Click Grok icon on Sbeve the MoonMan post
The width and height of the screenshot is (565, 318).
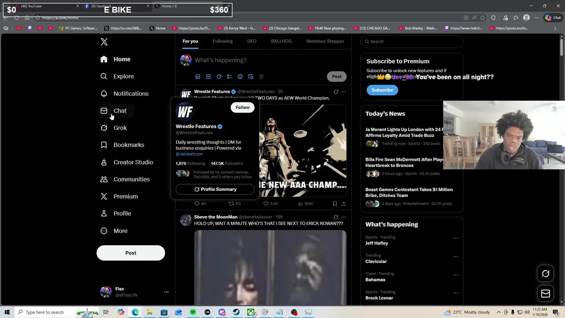point(336,217)
